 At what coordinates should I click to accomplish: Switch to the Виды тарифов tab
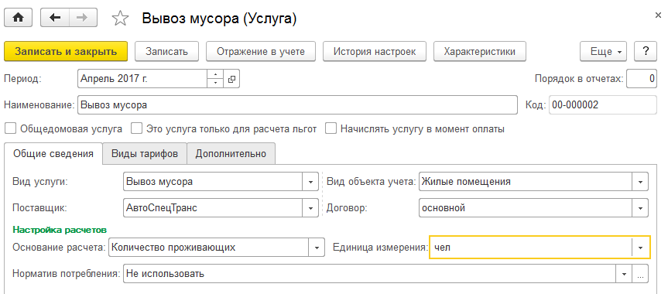[x=145, y=154]
